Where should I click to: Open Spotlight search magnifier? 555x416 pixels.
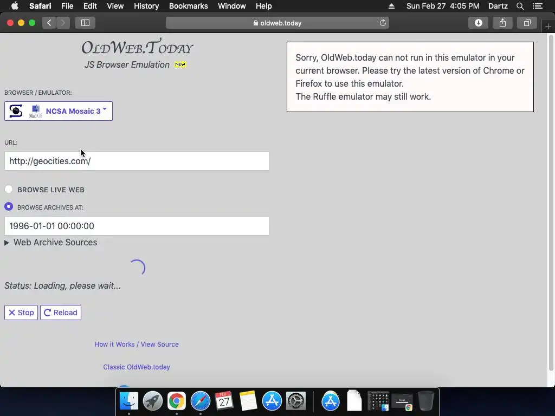pyautogui.click(x=520, y=6)
